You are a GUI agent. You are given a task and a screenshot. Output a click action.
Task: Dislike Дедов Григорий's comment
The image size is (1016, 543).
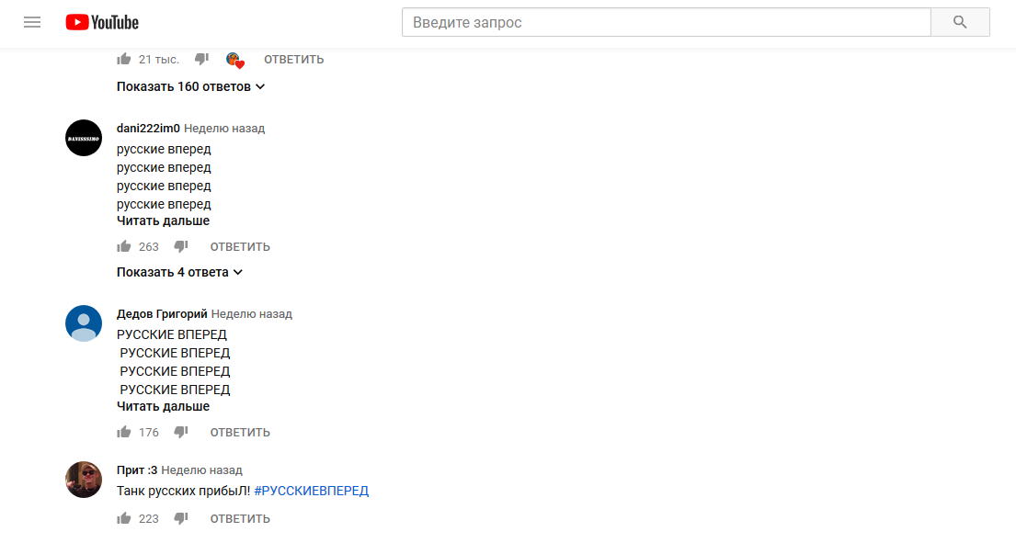181,433
